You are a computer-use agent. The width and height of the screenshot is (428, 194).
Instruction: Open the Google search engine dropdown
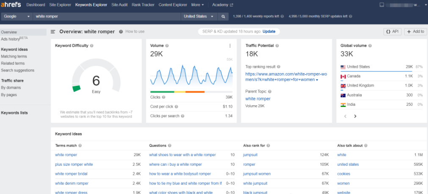[17, 16]
